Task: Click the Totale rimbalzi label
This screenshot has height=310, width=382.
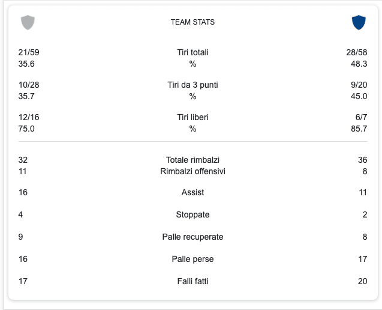Action: [192, 160]
